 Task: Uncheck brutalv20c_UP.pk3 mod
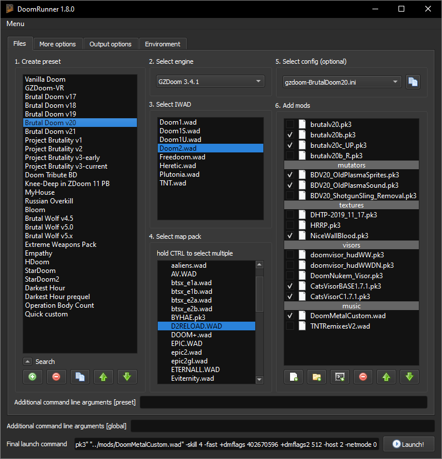pyautogui.click(x=290, y=145)
